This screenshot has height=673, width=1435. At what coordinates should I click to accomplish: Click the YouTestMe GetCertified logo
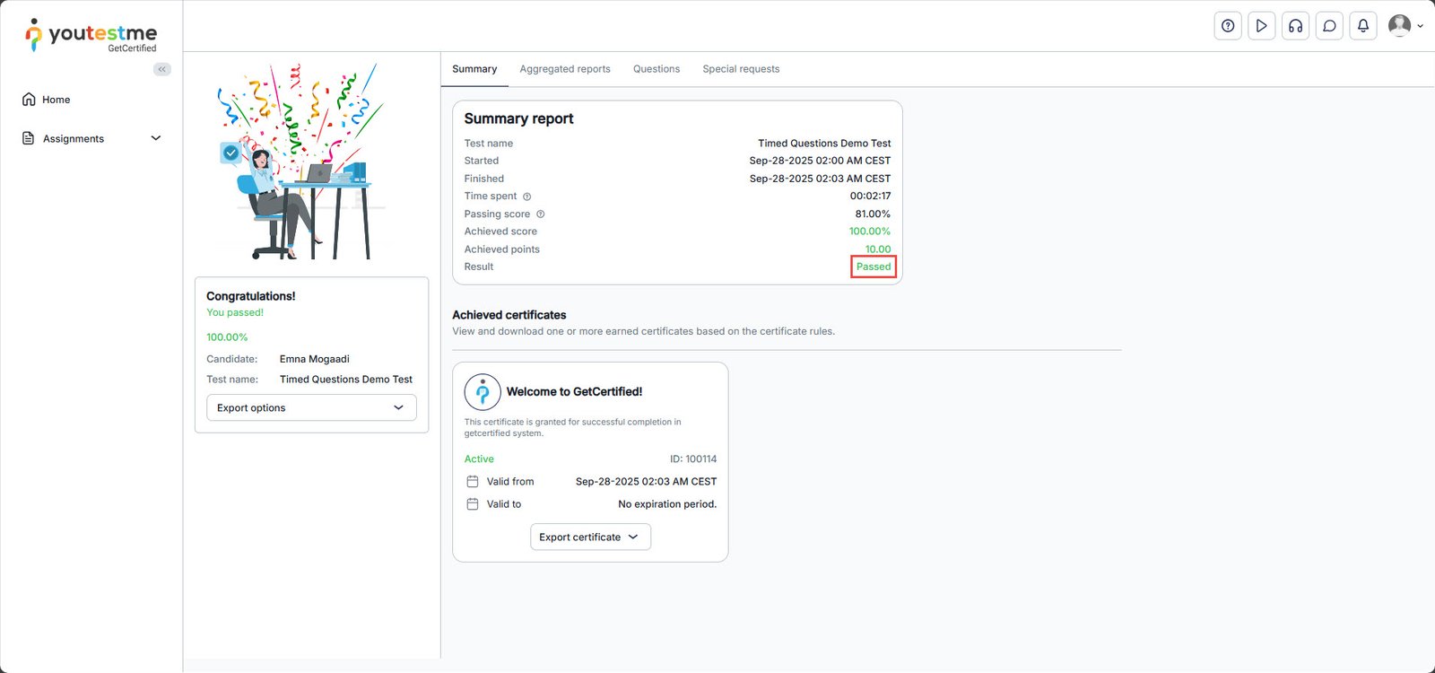pyautogui.click(x=91, y=35)
